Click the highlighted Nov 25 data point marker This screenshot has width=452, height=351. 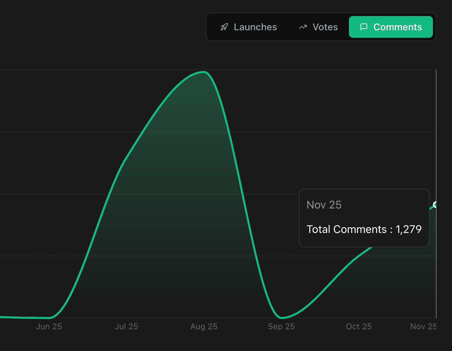(x=435, y=204)
